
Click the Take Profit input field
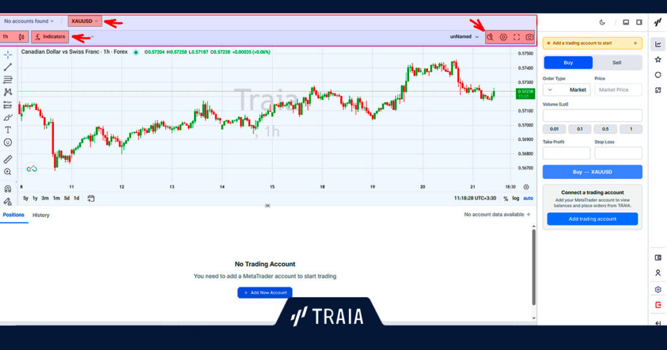567,154
